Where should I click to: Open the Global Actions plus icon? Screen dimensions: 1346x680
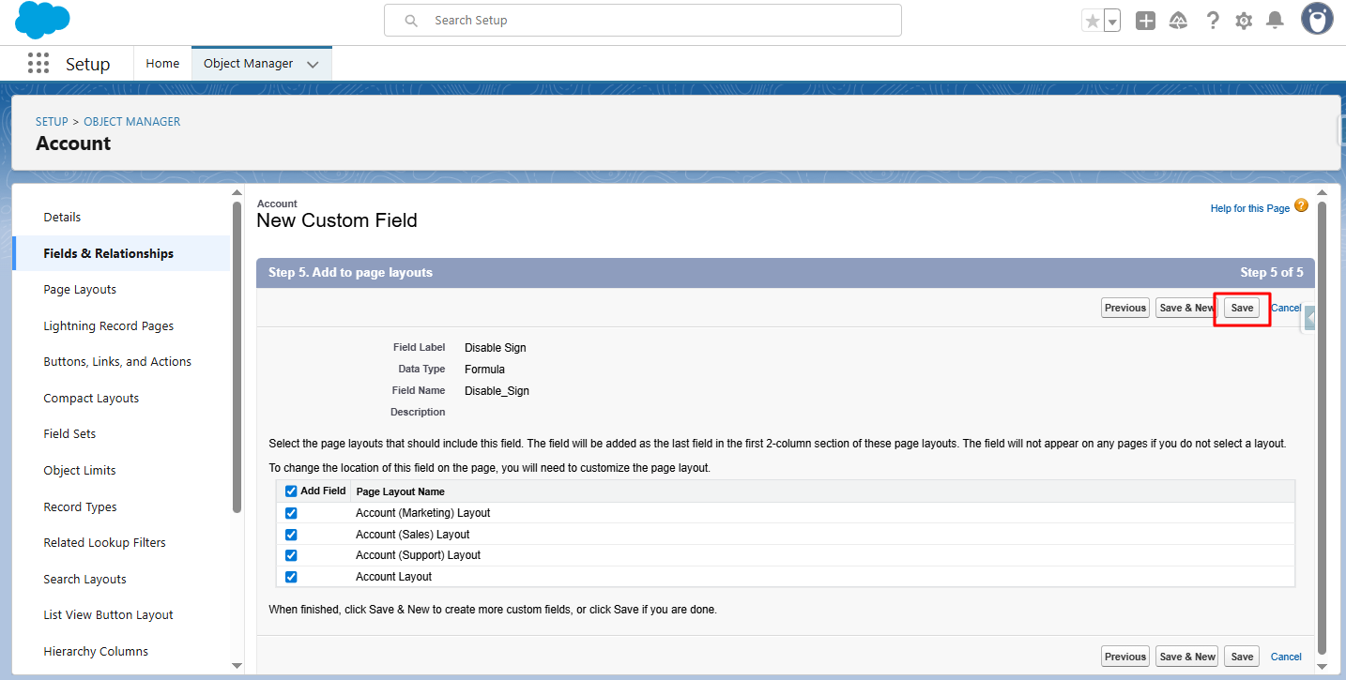[1145, 21]
